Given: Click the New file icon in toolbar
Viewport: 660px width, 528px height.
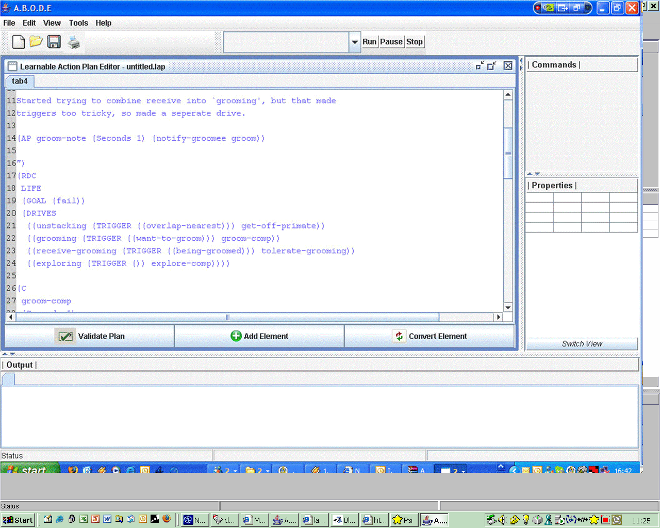Looking at the screenshot, I should (x=19, y=42).
